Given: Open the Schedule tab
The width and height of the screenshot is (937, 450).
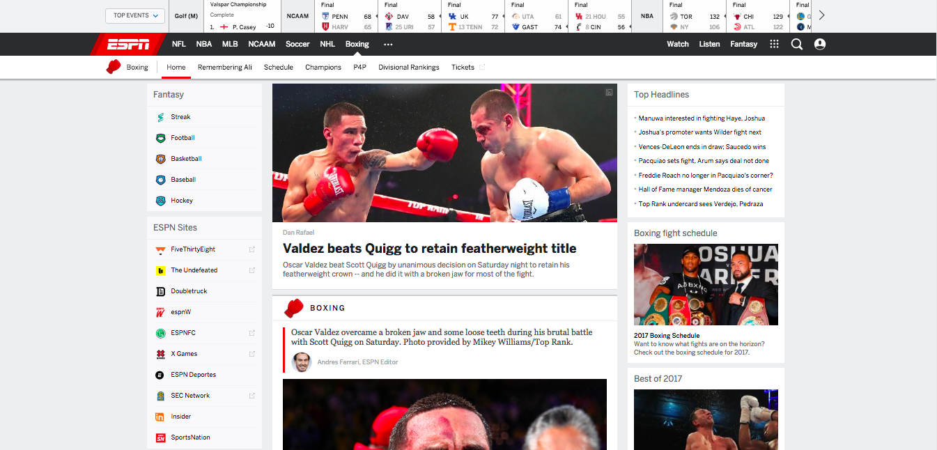Looking at the screenshot, I should (278, 68).
